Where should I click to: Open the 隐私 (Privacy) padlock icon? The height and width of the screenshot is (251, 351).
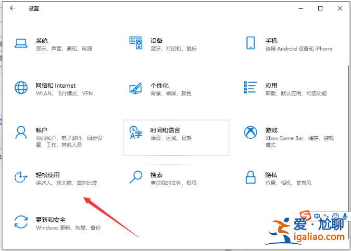(x=250, y=177)
